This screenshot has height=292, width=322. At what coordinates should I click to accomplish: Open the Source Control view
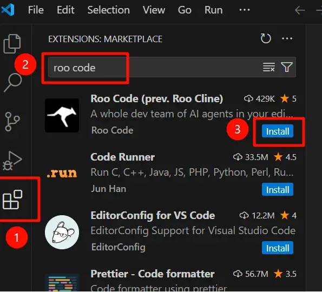point(12,122)
